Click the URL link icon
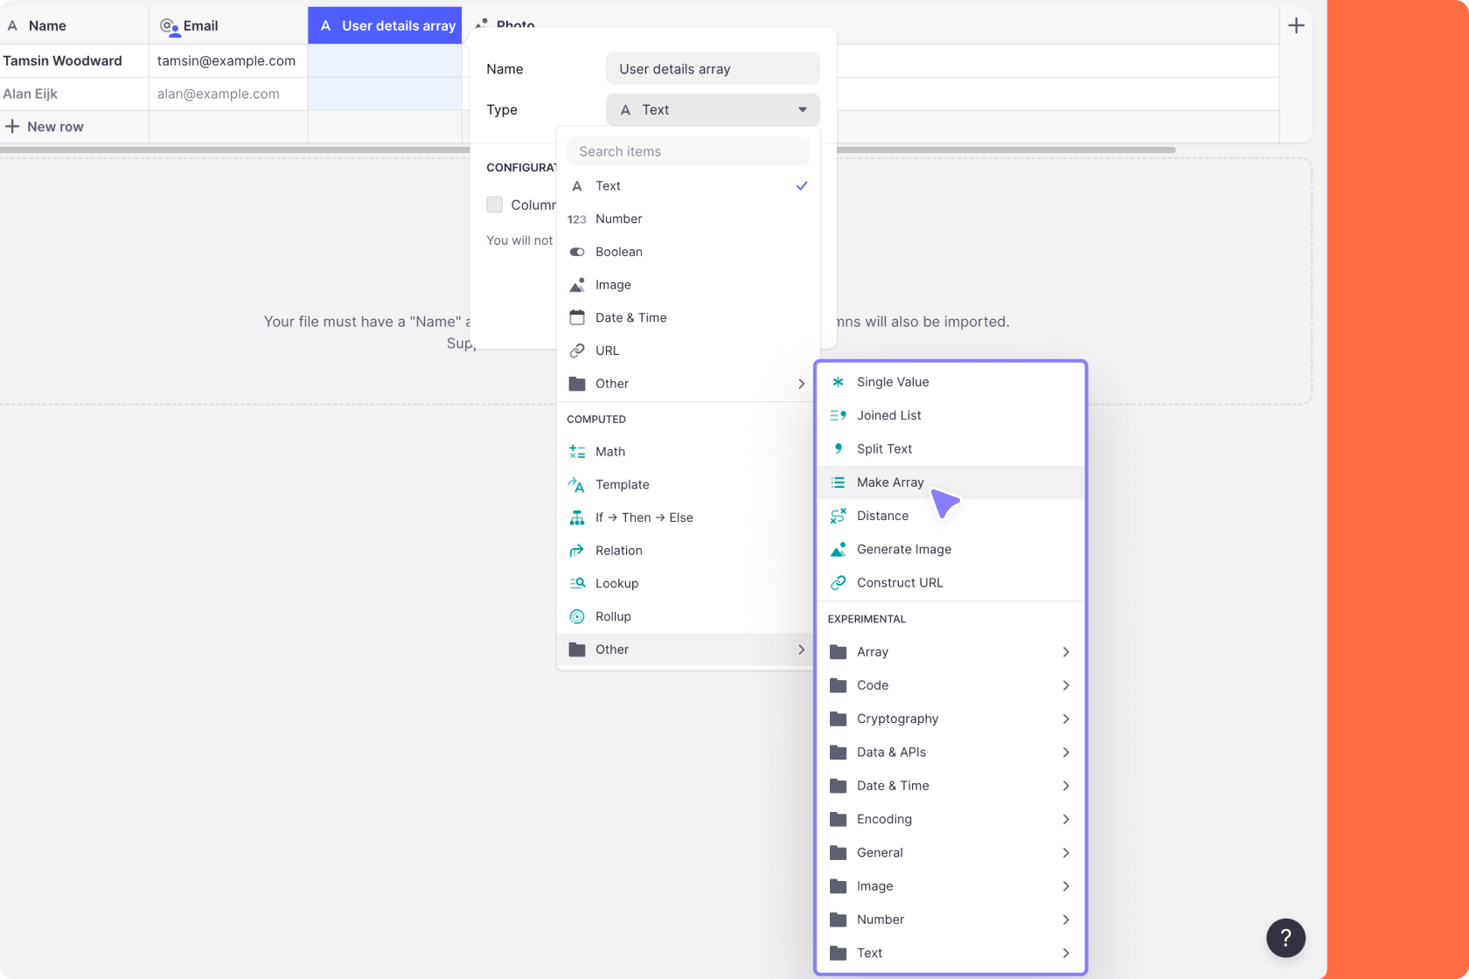 tap(577, 351)
